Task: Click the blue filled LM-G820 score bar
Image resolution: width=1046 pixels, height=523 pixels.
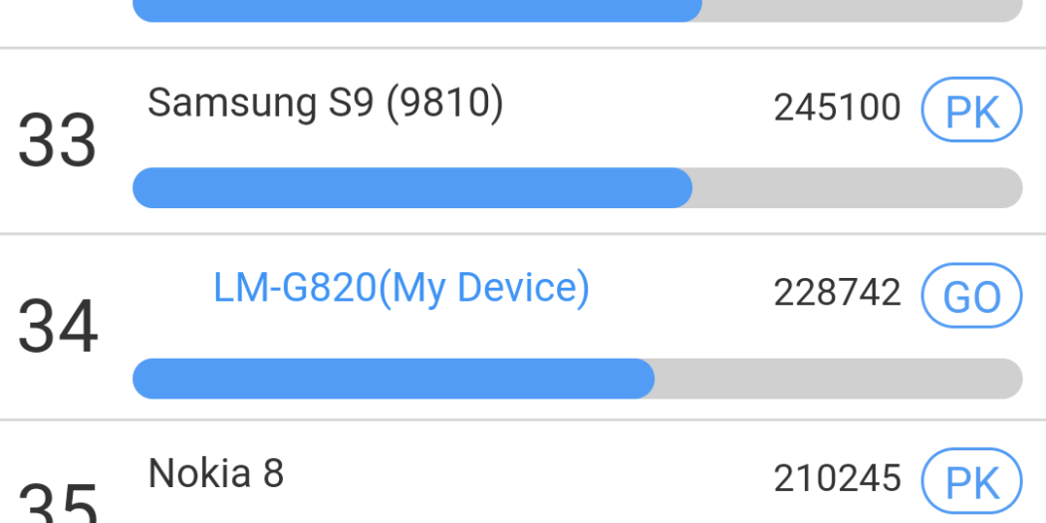Action: [392, 379]
